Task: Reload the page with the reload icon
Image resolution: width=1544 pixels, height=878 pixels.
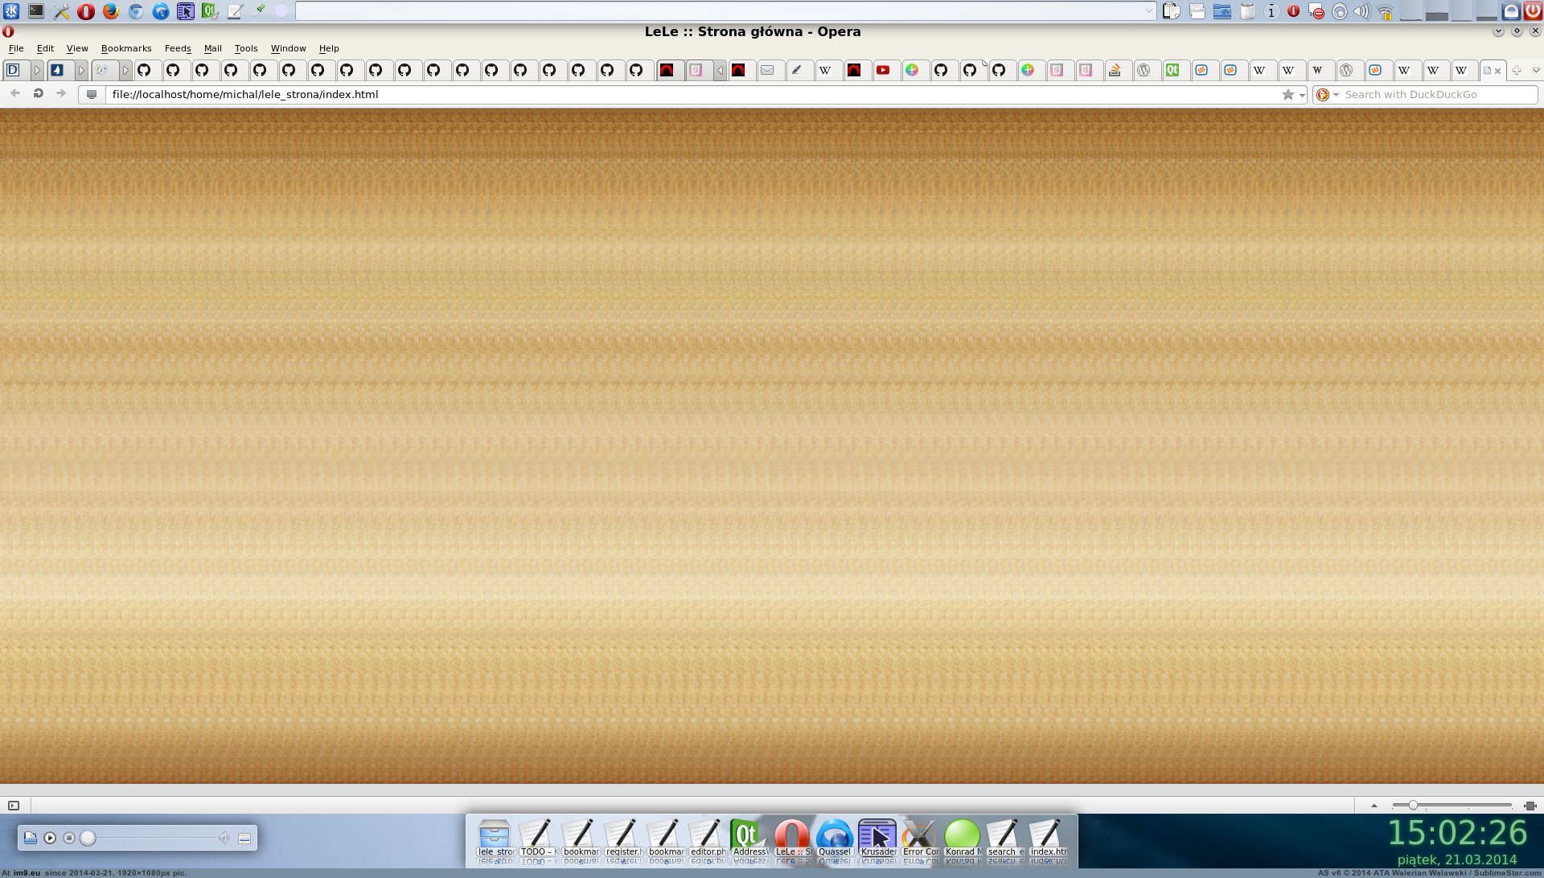Action: tap(38, 94)
